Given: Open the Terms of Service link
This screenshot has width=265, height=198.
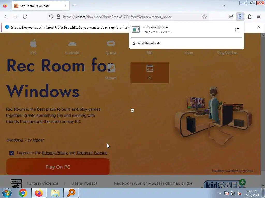Looking at the screenshot, I should [92, 153].
